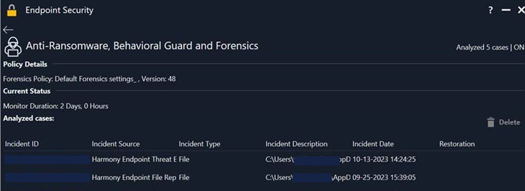This screenshot has height=191, width=525.
Task: Click the trash can Delete icon
Action: tap(491, 122)
